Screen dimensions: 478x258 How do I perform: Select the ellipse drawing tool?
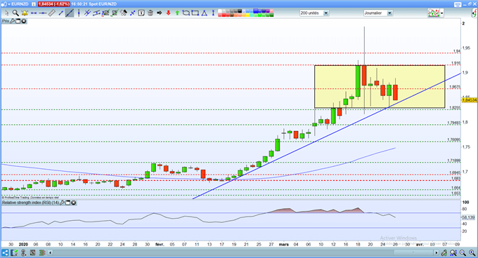[186, 13]
